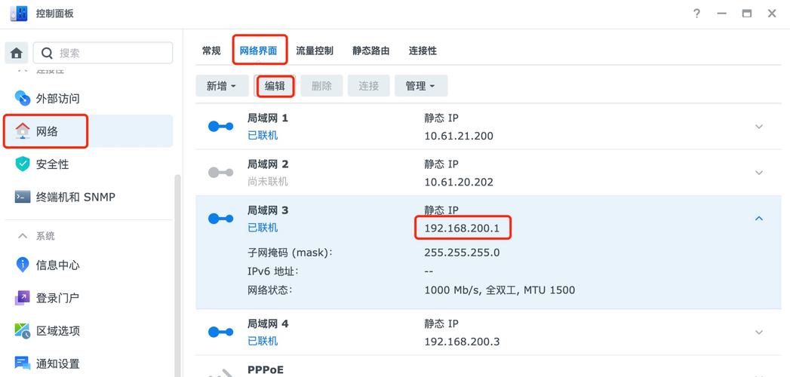Screen dimensions: 790x377
Task: Open help with the question mark icon
Action: [696, 14]
